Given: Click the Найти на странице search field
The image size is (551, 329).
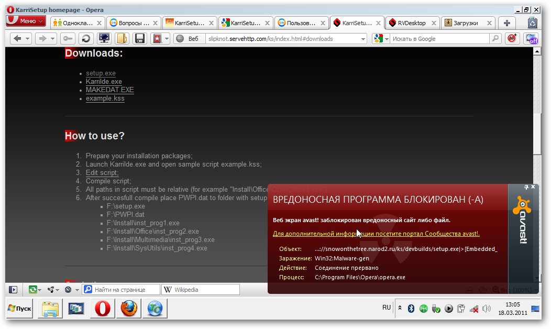Looking at the screenshot, I should (x=121, y=290).
